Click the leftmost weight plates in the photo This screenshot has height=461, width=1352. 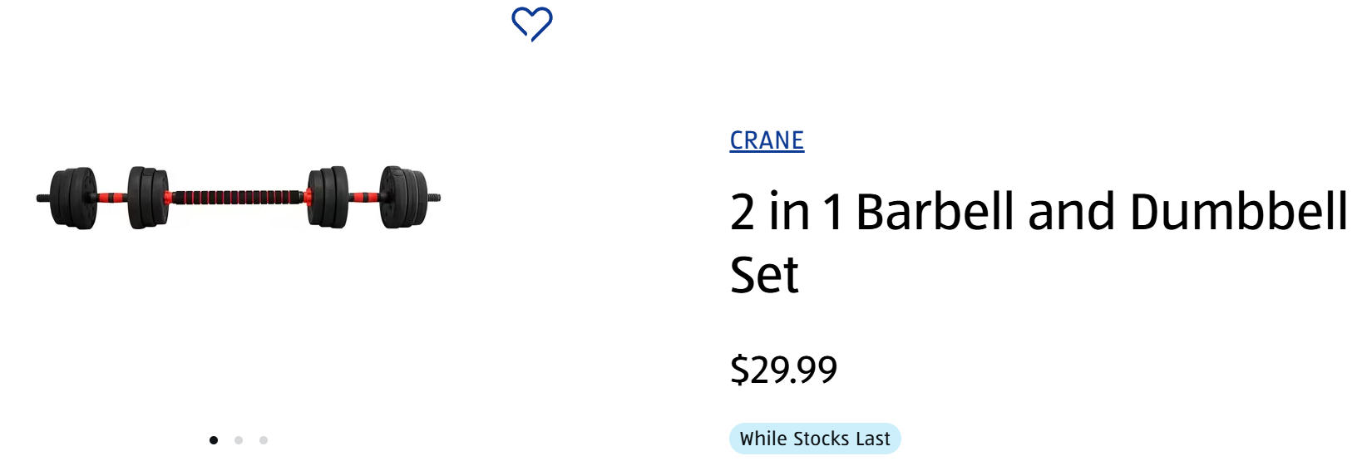tap(73, 198)
